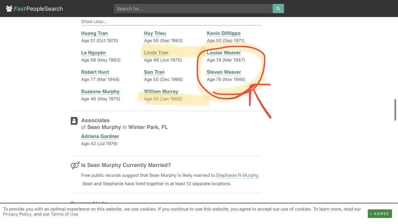Click the page vertical scrollbar thumb
The width and height of the screenshot is (398, 224).
(x=396, y=110)
